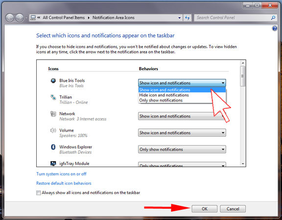Click the search magnifier icon

click(x=273, y=18)
